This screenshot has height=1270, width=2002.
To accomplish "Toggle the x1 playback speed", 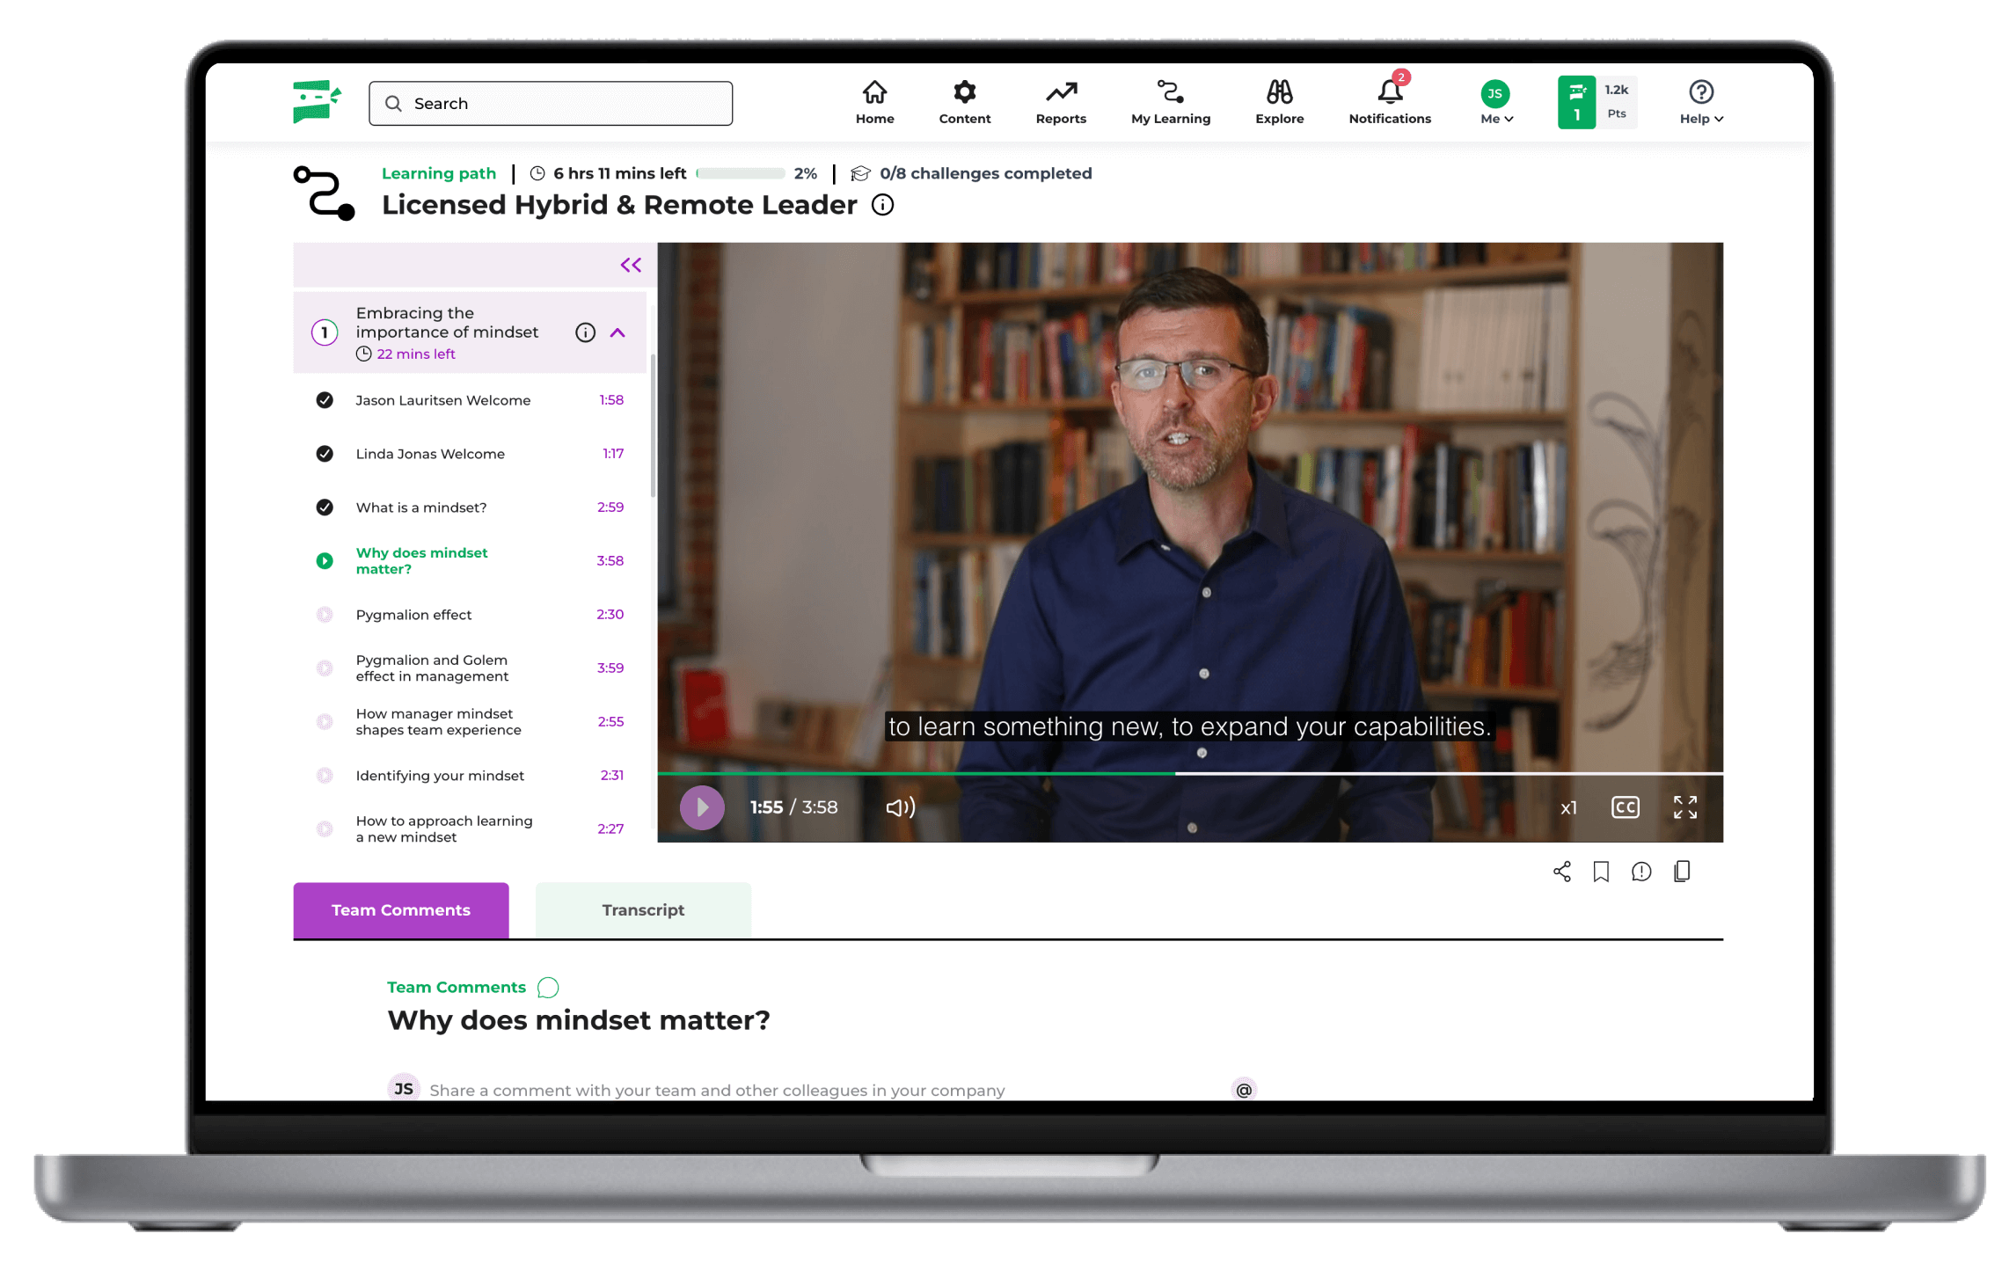I will 1568,807.
